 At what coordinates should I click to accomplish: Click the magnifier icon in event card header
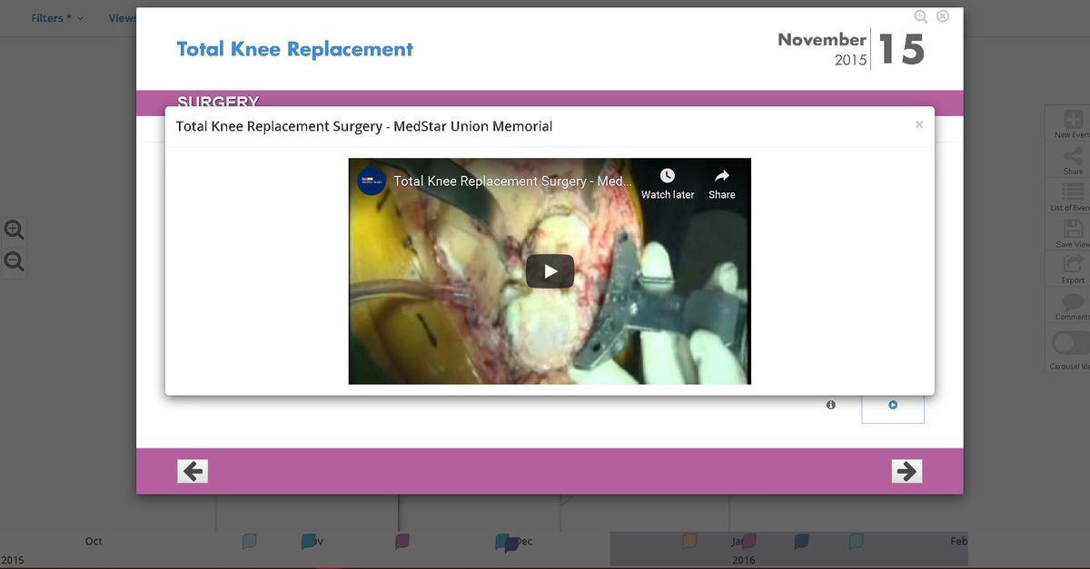click(x=921, y=16)
